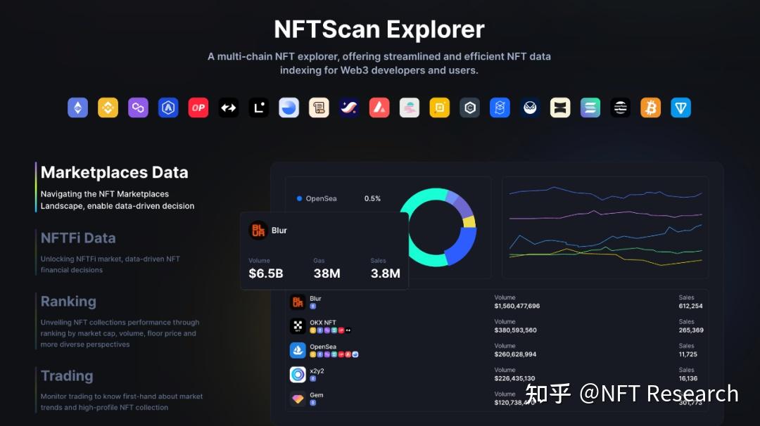Select the Bitcoin chain icon
This screenshot has height=426, width=760.
coord(650,107)
